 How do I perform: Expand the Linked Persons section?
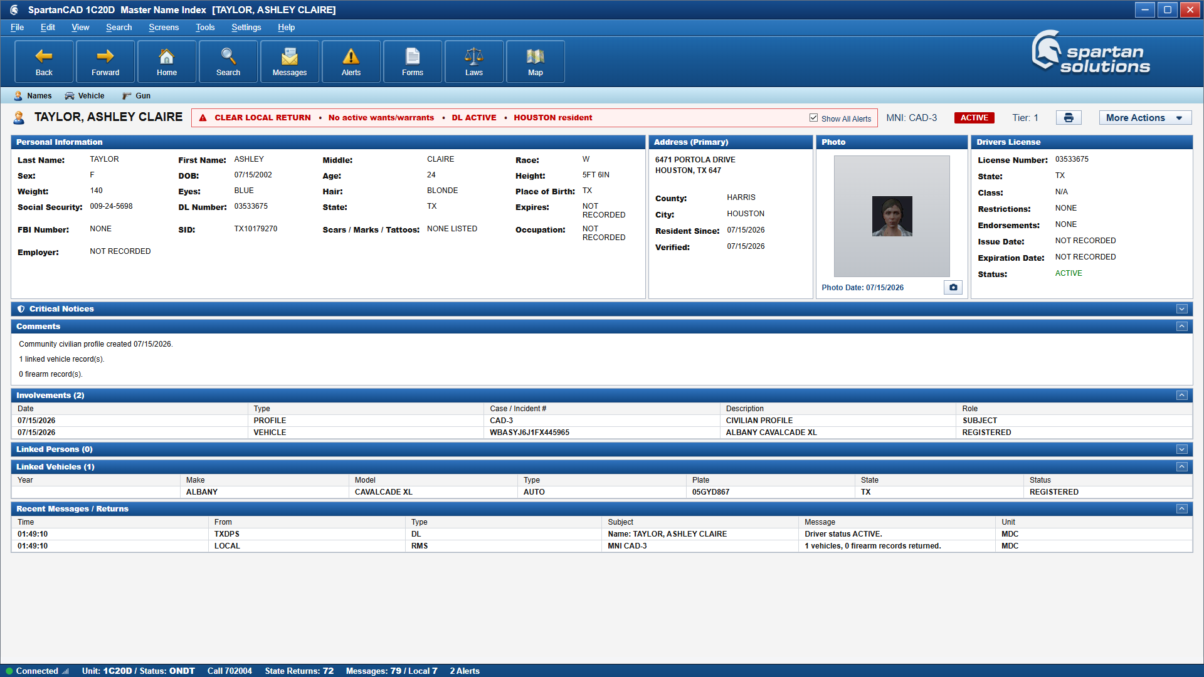click(1182, 449)
